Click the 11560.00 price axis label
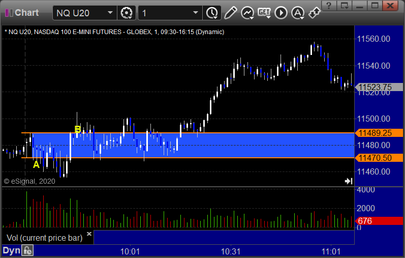The height and width of the screenshot is (258, 405). (373, 39)
